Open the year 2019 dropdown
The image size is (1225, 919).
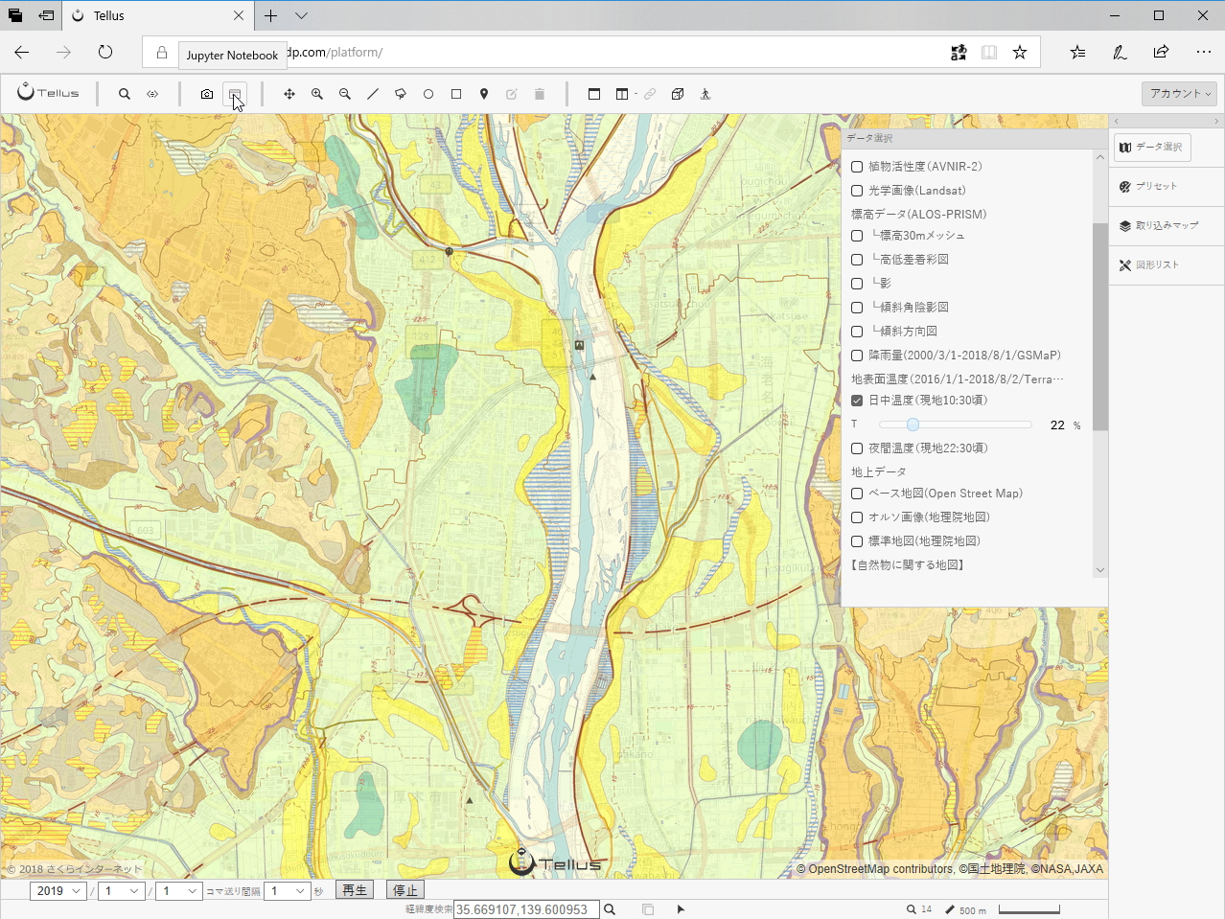[x=58, y=891]
